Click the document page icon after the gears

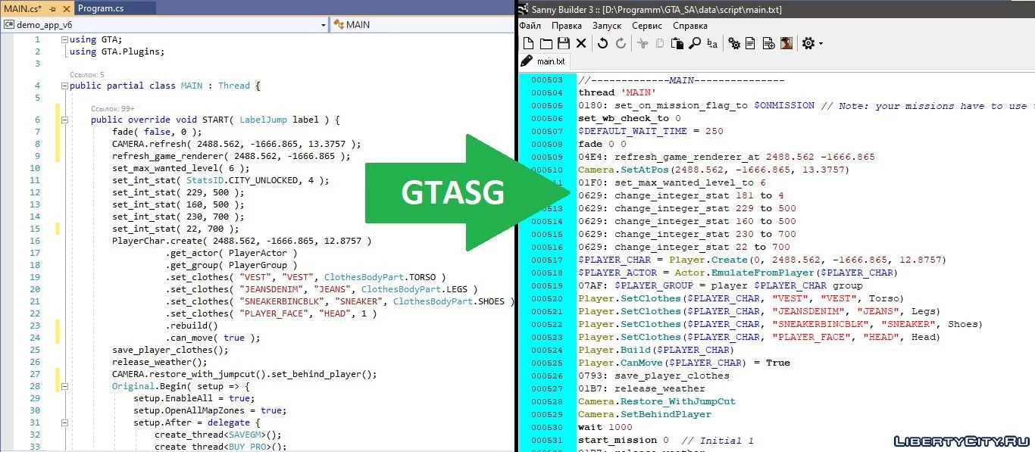(x=750, y=44)
